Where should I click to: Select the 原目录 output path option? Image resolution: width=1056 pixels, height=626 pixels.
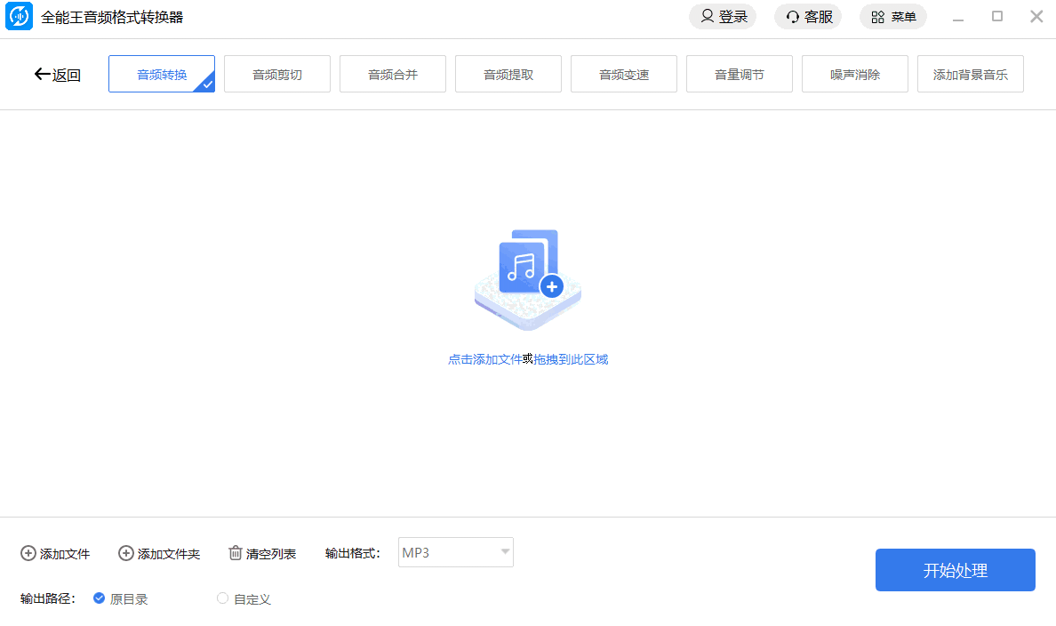click(100, 598)
